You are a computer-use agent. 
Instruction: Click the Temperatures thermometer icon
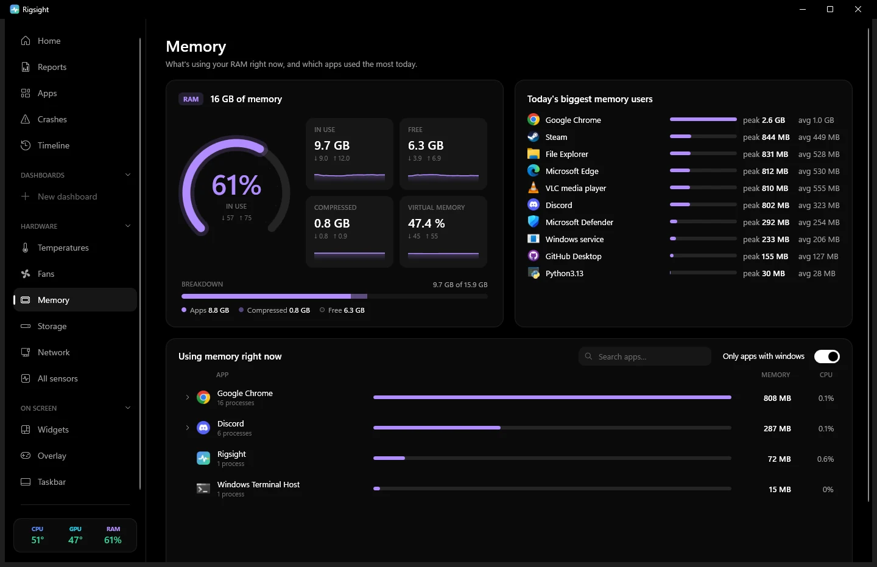26,248
